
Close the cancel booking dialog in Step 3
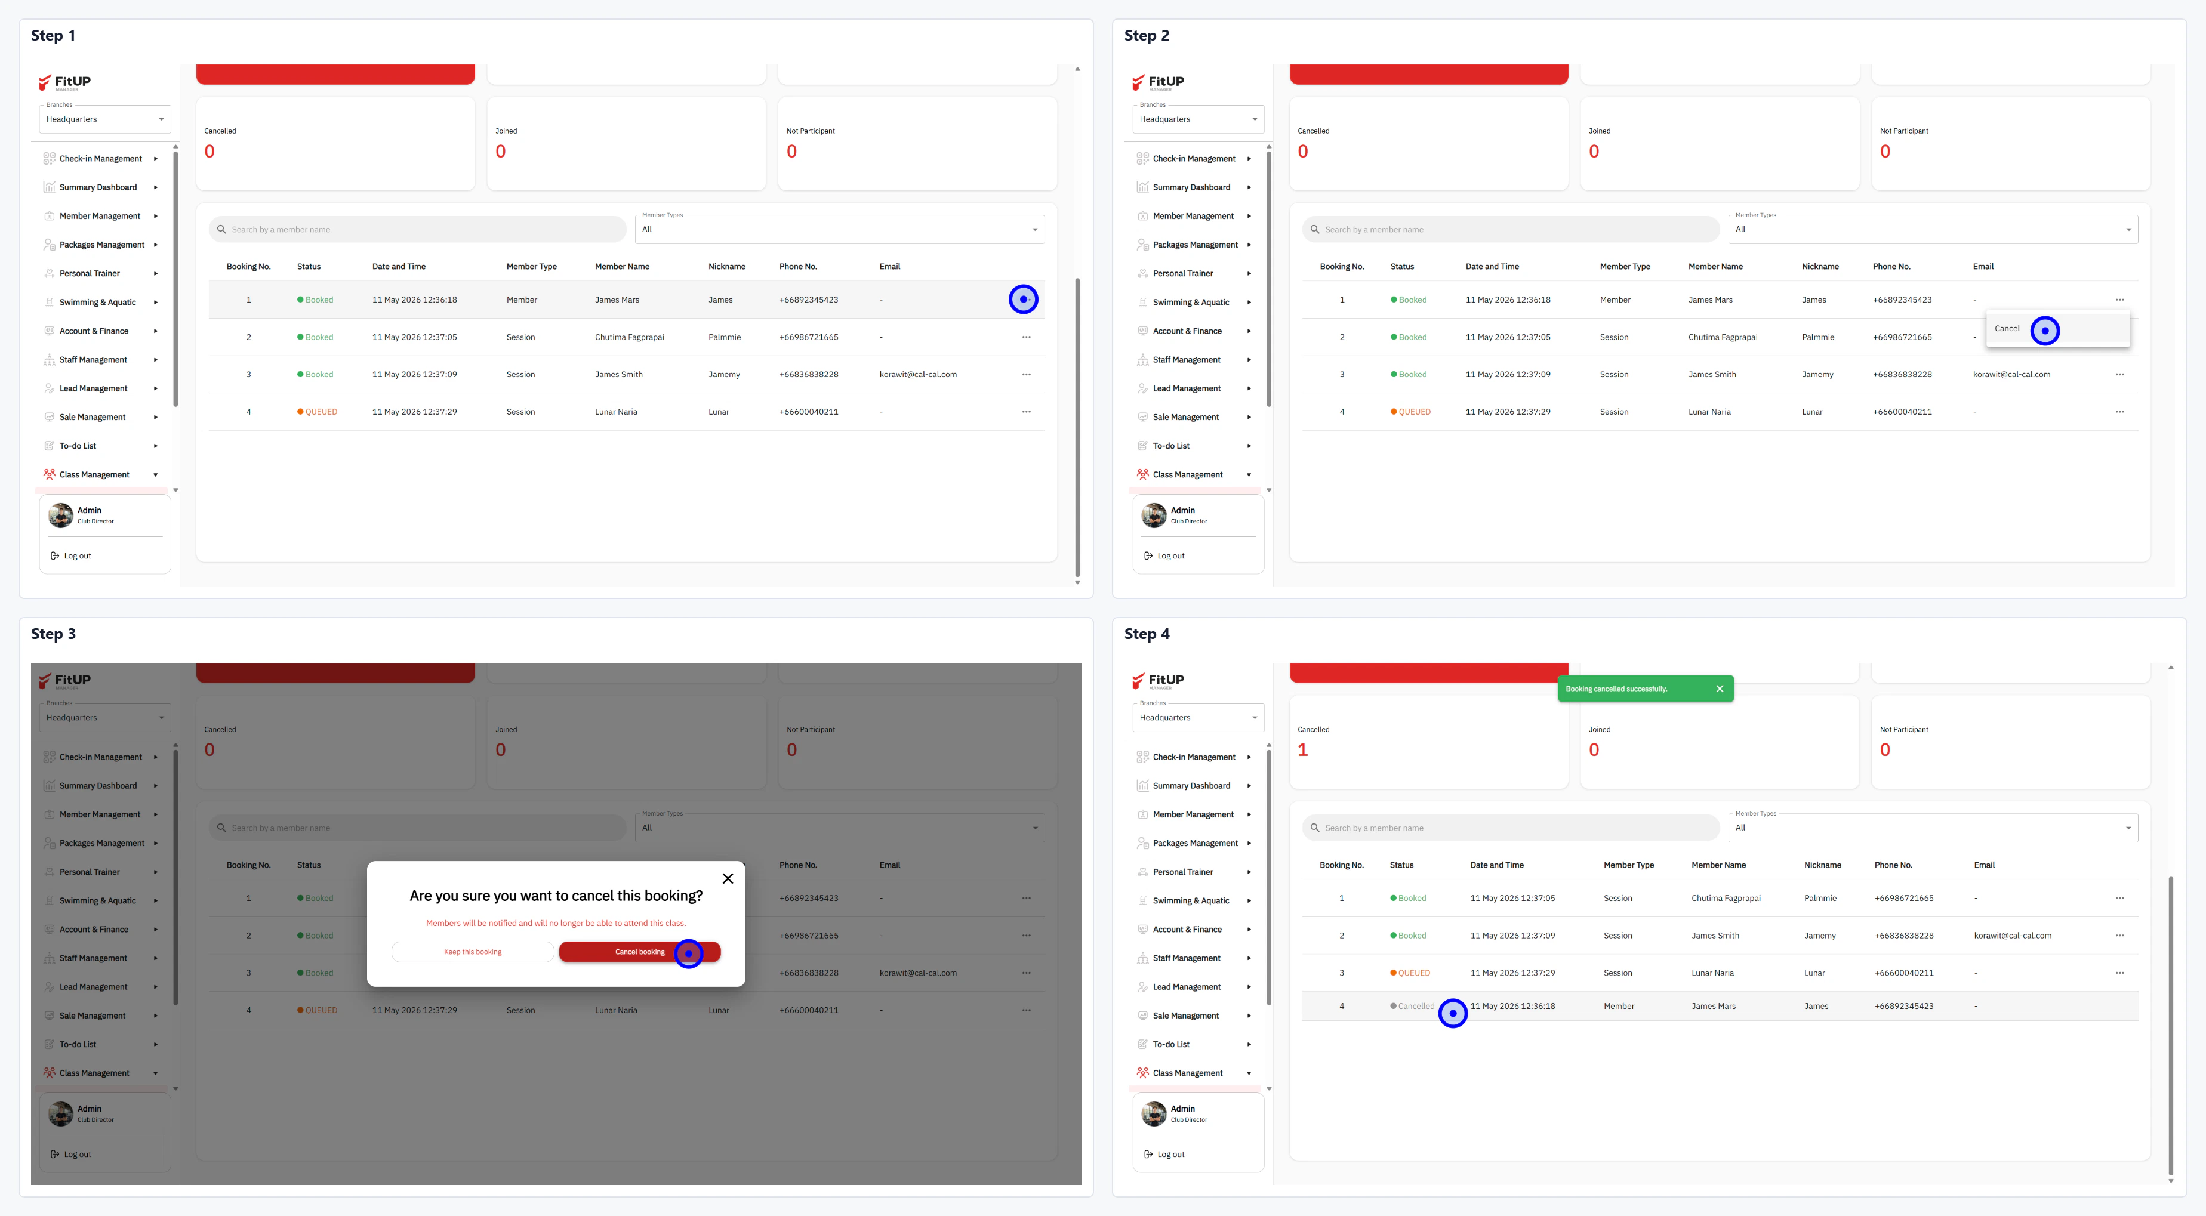728,879
